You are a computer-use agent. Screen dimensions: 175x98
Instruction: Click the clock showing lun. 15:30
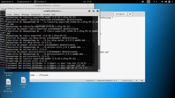coord(87,2)
